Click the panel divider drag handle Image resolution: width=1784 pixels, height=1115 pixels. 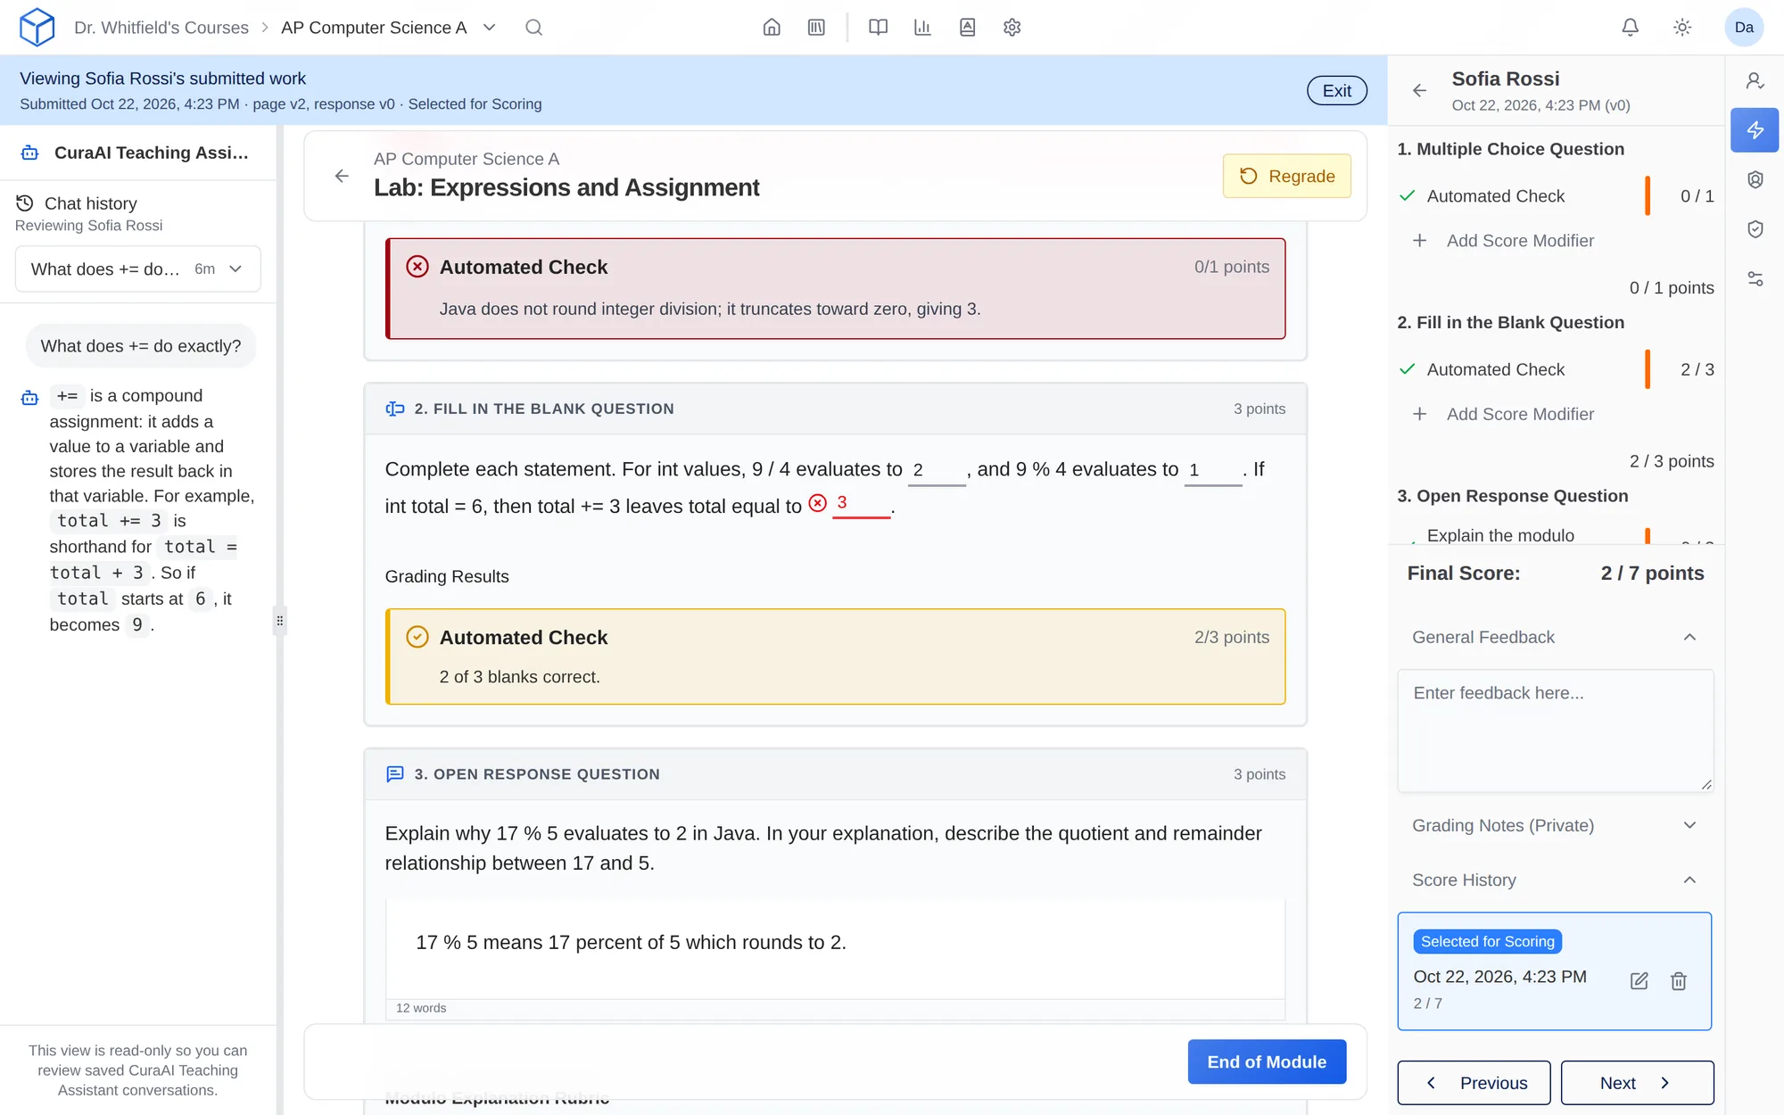pyautogui.click(x=279, y=621)
